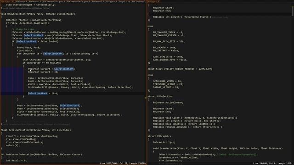Click the right pane scrollbar thumb
The image size is (294, 165).
point(293,11)
